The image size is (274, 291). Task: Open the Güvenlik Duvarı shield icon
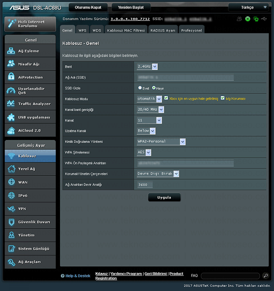pyautogui.click(x=12, y=222)
